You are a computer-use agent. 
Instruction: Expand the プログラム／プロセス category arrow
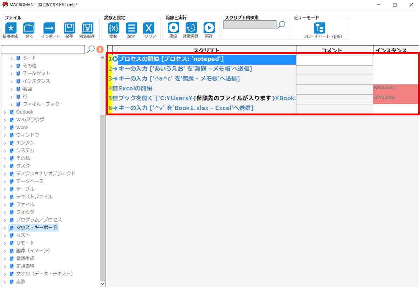(5, 220)
